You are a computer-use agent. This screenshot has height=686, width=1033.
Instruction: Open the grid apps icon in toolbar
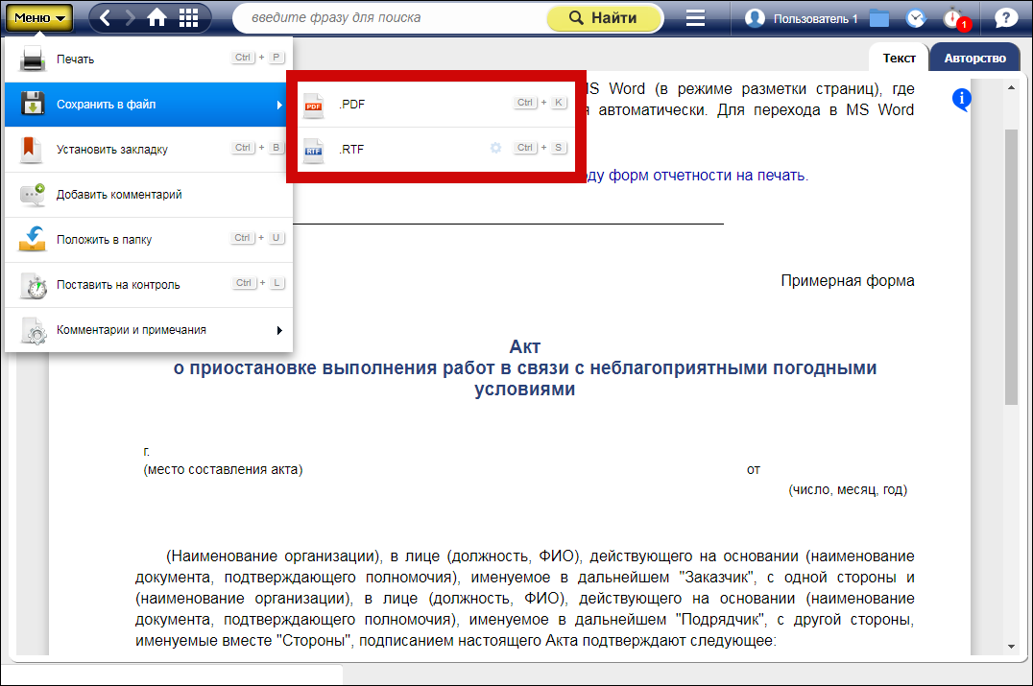coord(189,18)
